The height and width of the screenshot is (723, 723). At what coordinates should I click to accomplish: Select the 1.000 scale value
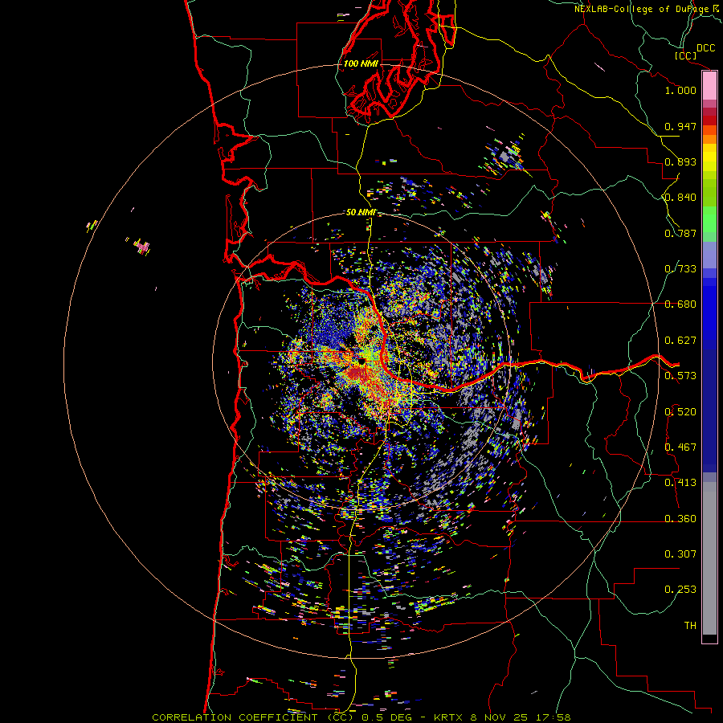(x=680, y=90)
